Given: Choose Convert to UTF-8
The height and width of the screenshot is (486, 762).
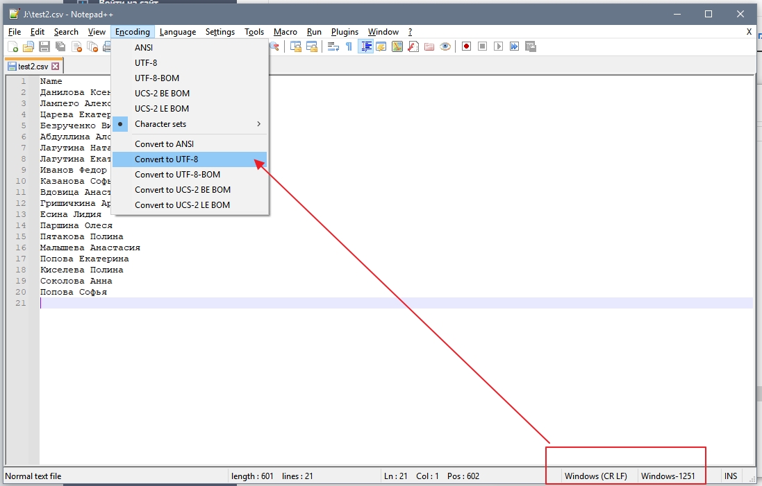Looking at the screenshot, I should (x=190, y=159).
